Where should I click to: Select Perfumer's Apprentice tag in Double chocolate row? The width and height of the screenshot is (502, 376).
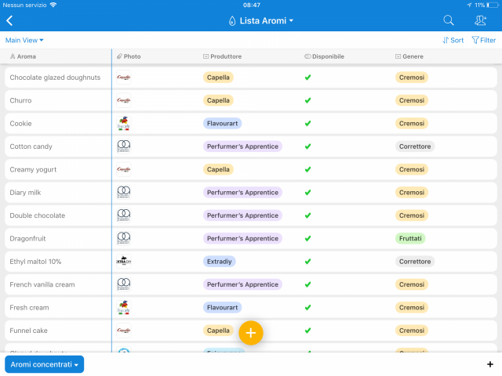click(242, 215)
